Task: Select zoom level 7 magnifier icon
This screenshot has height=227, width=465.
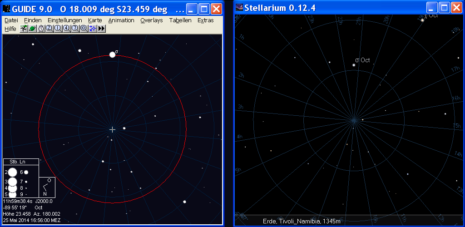Action: (x=75, y=29)
